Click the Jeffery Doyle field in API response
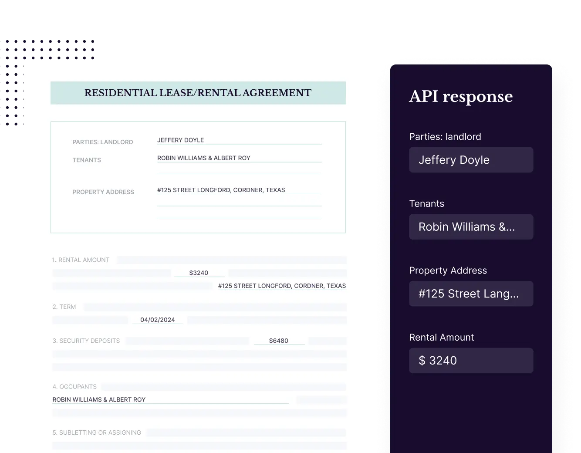The height and width of the screenshot is (453, 581). click(x=471, y=160)
